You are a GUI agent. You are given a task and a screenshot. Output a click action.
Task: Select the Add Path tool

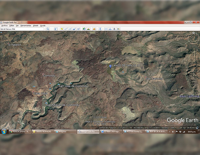71,29
